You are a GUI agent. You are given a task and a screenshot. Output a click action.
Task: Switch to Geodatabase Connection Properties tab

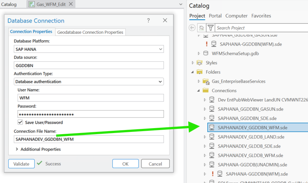pos(90,32)
